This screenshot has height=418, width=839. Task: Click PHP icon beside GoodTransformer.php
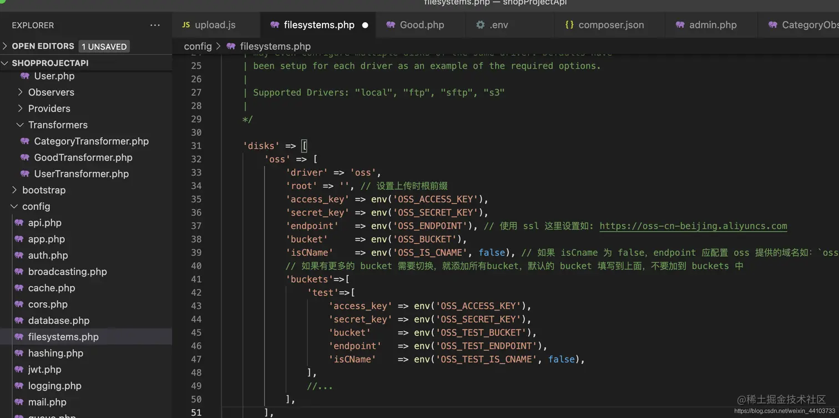(x=25, y=157)
